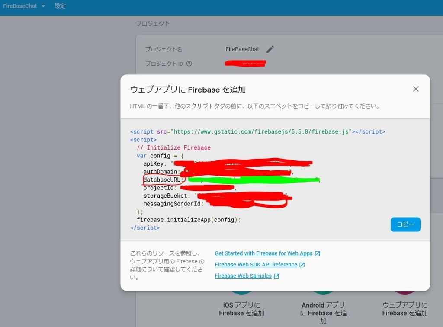Click external-link icon beside Firebase Web Samples

coord(276,276)
